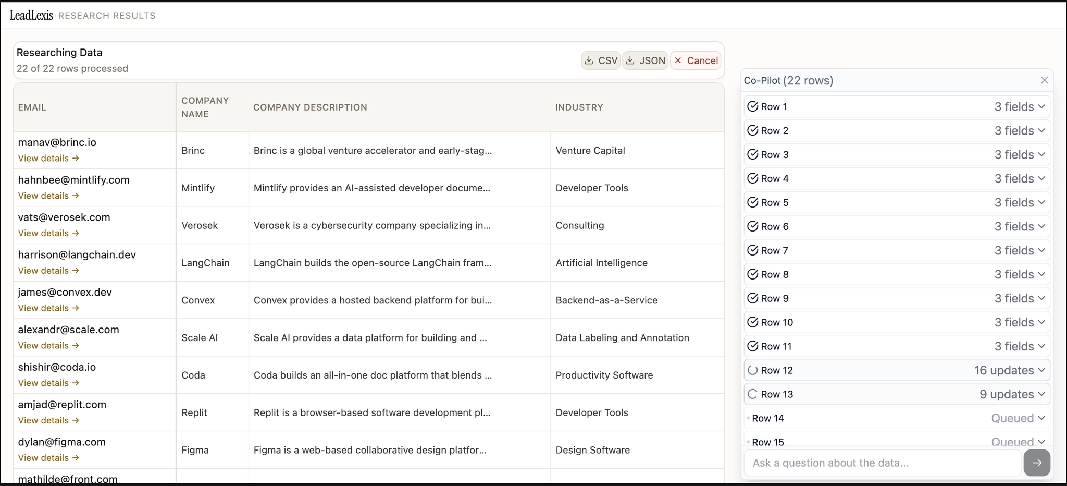The height and width of the screenshot is (486, 1067).
Task: View details for alexandr@scale.com
Action: pos(48,346)
